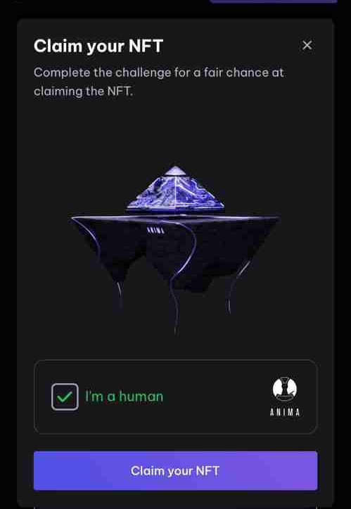Click the round Anima logo icon
Screen dimensions: 351x509
[285, 389]
